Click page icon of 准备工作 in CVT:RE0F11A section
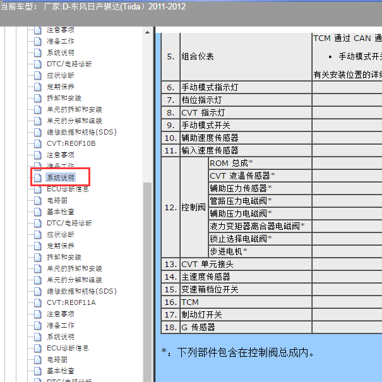Screen dimensions: 382x382 click(38, 325)
